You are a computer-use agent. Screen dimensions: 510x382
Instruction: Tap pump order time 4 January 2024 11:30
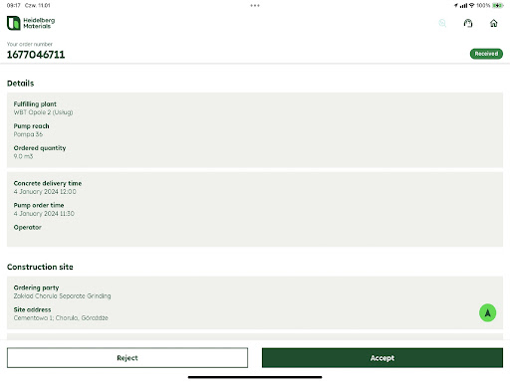click(x=44, y=214)
